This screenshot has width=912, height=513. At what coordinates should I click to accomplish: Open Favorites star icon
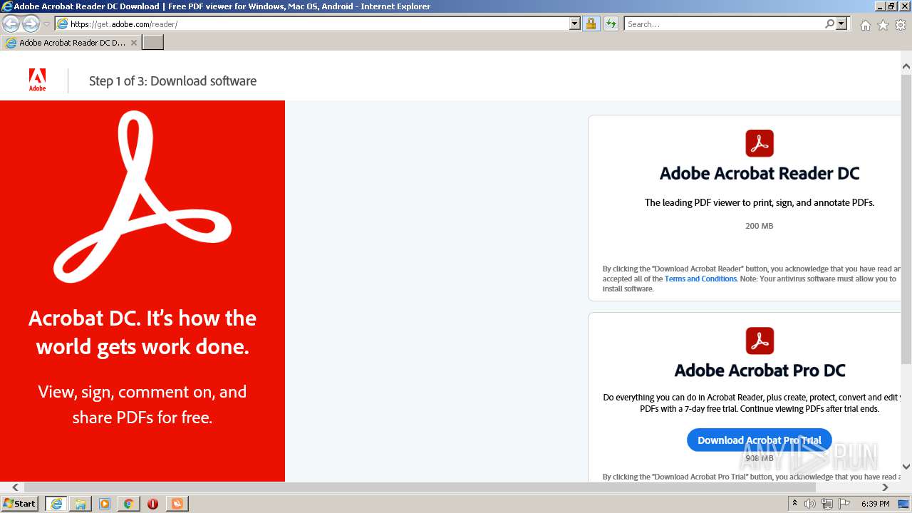[883, 25]
